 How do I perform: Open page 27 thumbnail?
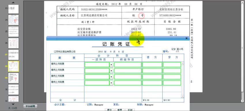point(14,55)
